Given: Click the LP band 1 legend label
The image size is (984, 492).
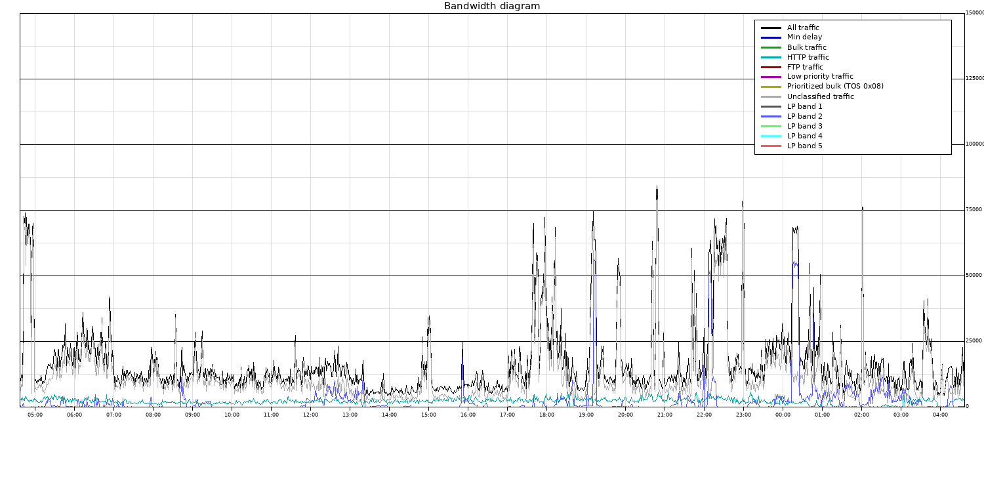Looking at the screenshot, I should coord(804,107).
